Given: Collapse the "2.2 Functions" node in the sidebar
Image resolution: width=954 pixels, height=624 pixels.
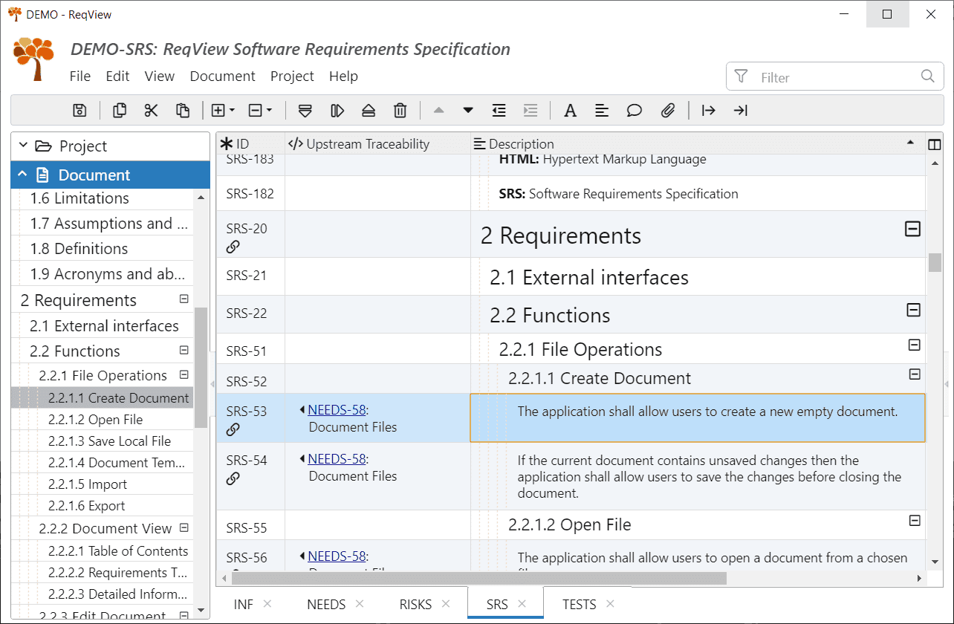Looking at the screenshot, I should tap(183, 350).
